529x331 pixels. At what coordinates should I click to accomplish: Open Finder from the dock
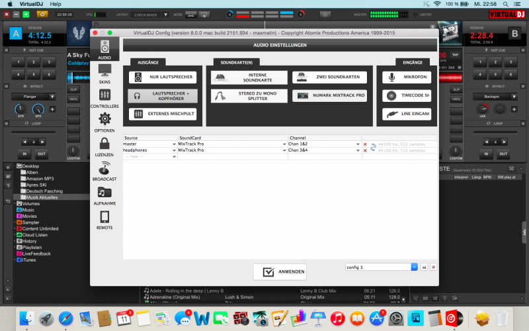26,318
